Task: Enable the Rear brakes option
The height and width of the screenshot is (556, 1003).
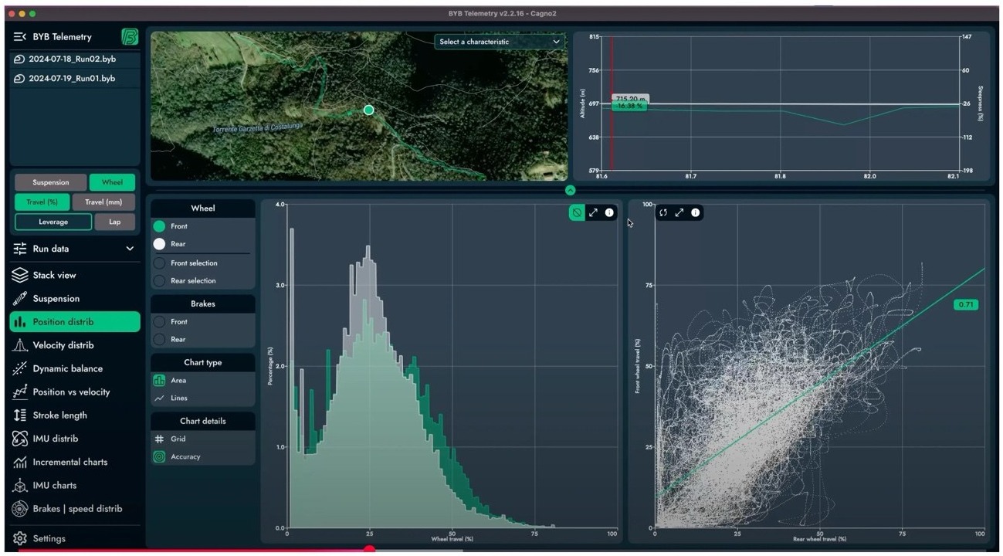Action: [x=159, y=339]
